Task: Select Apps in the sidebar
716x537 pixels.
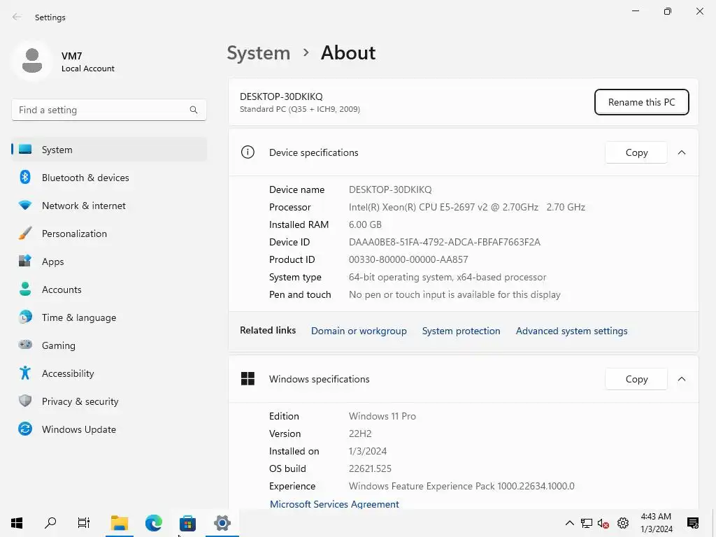Action: pos(109,262)
